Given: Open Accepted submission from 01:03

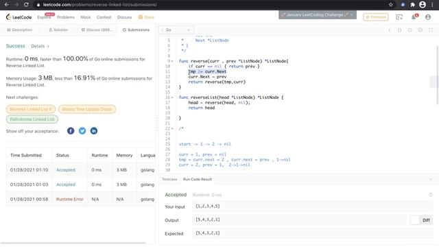Looking at the screenshot, I should point(66,185).
